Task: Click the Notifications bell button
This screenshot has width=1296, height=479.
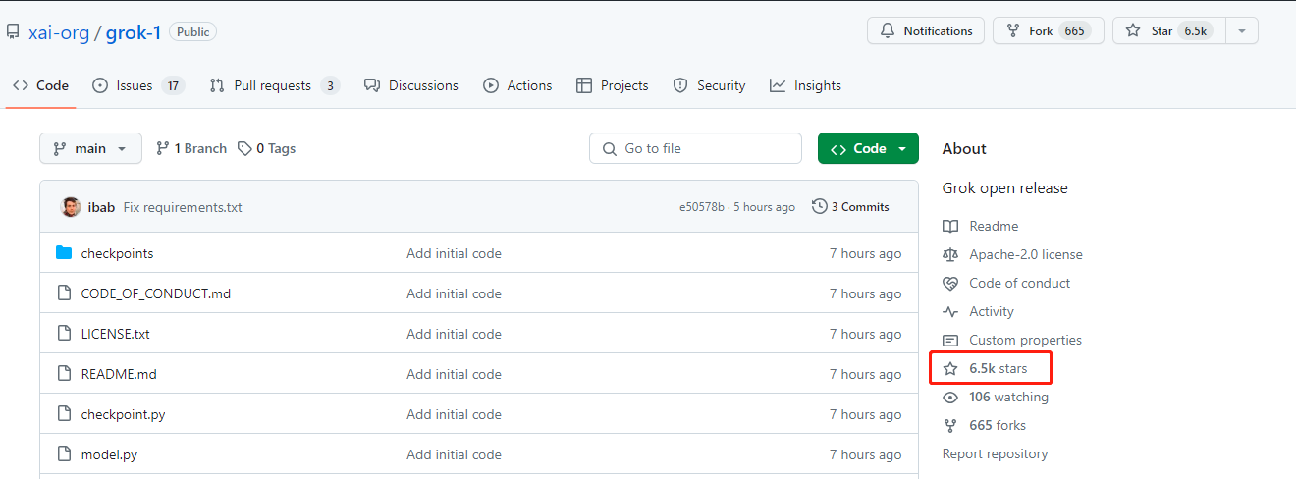Action: coord(925,31)
